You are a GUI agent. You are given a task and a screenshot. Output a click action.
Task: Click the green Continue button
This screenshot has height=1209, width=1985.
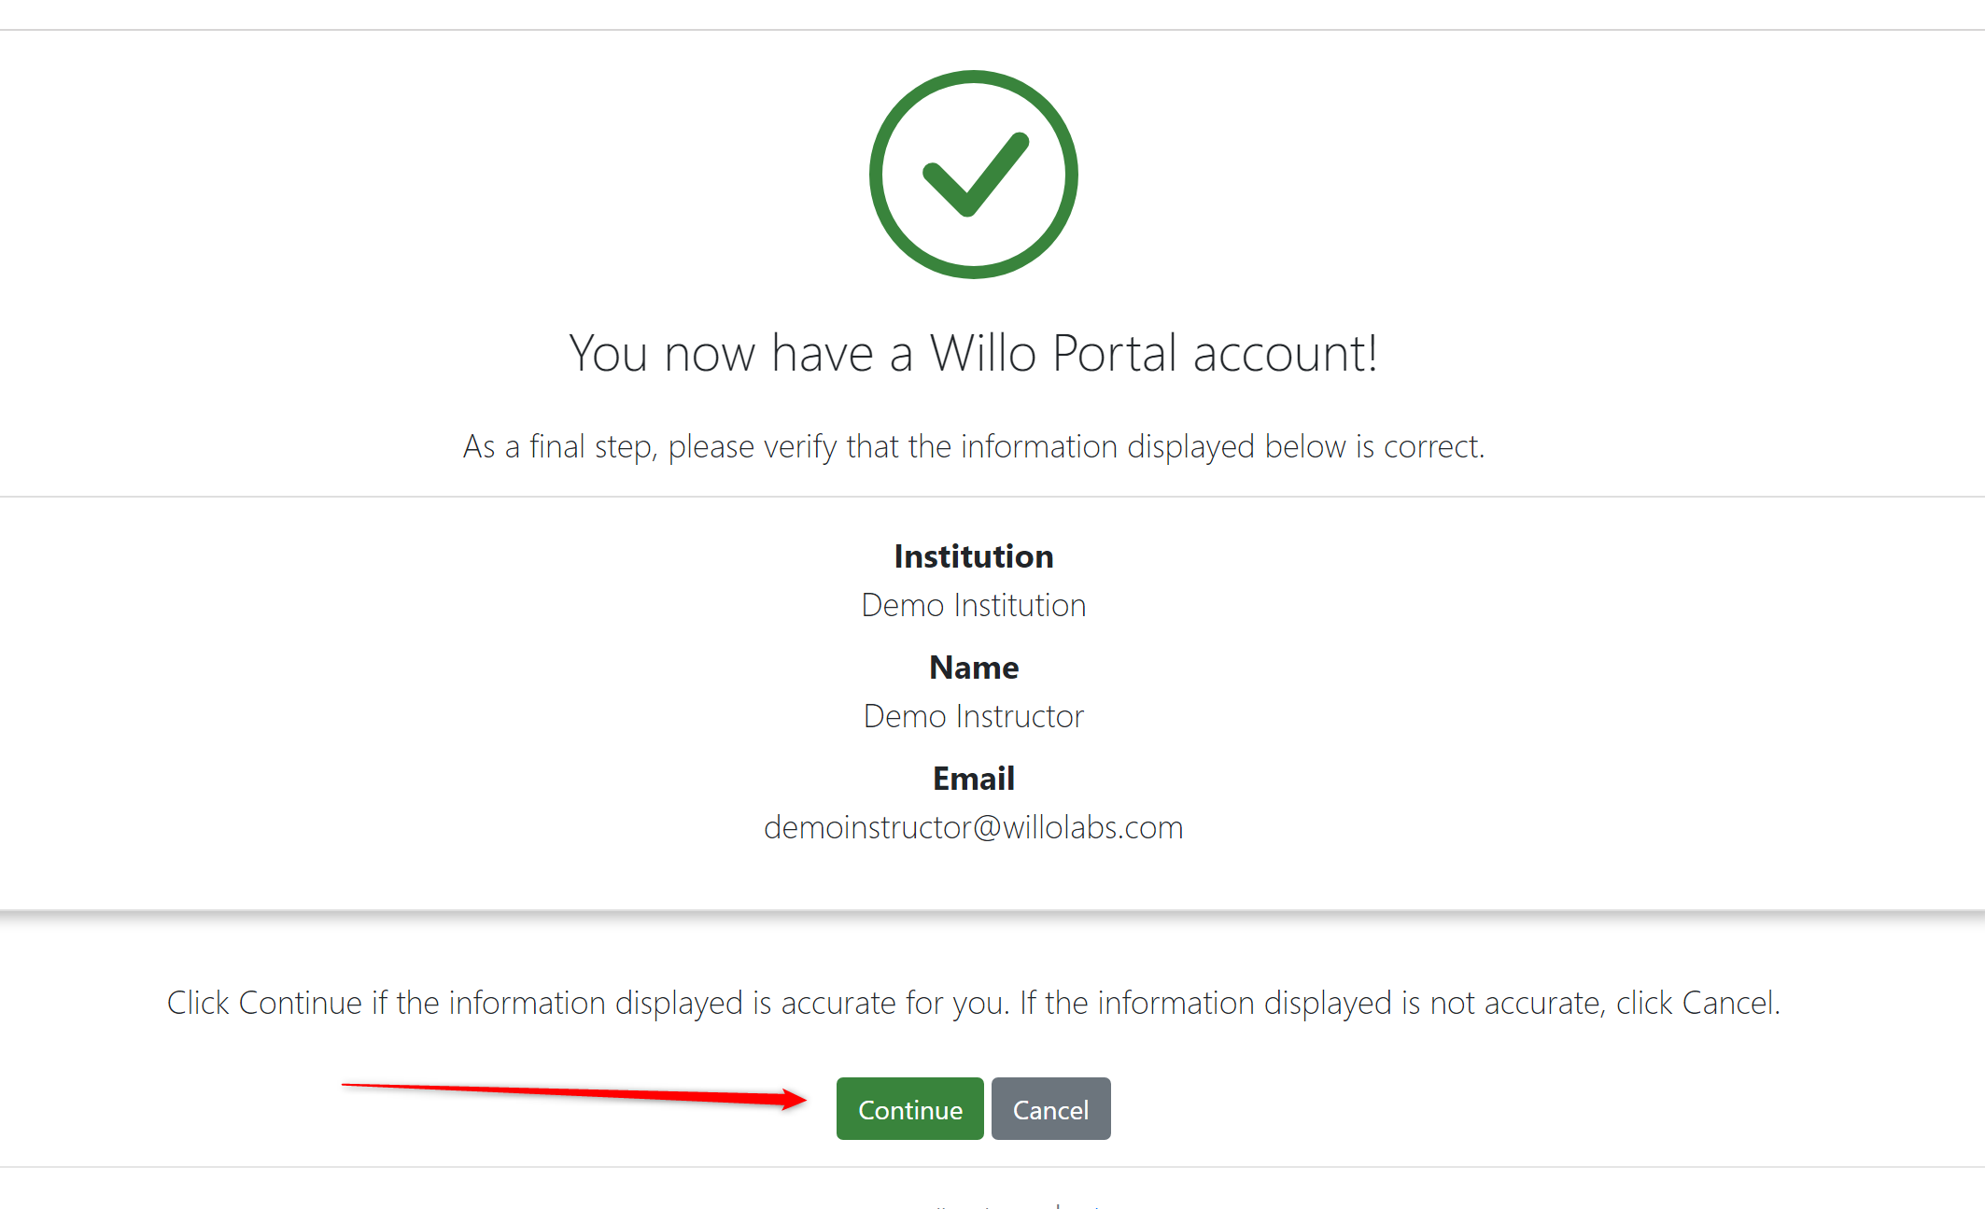point(909,1108)
